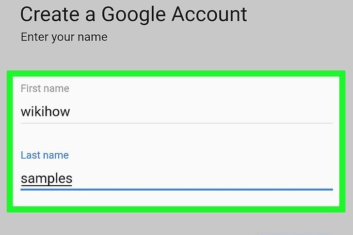Click the 'Enter your name' subtitle
Screen dimensions: 353x235
point(64,37)
